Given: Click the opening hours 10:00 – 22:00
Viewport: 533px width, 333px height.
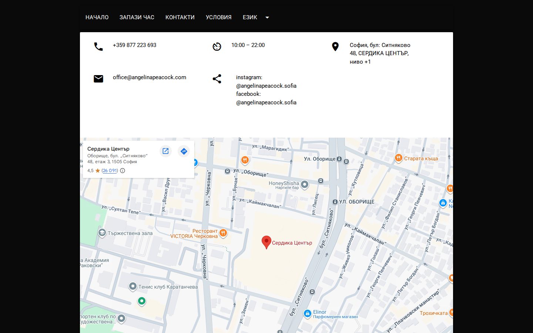Looking at the screenshot, I should pyautogui.click(x=248, y=45).
